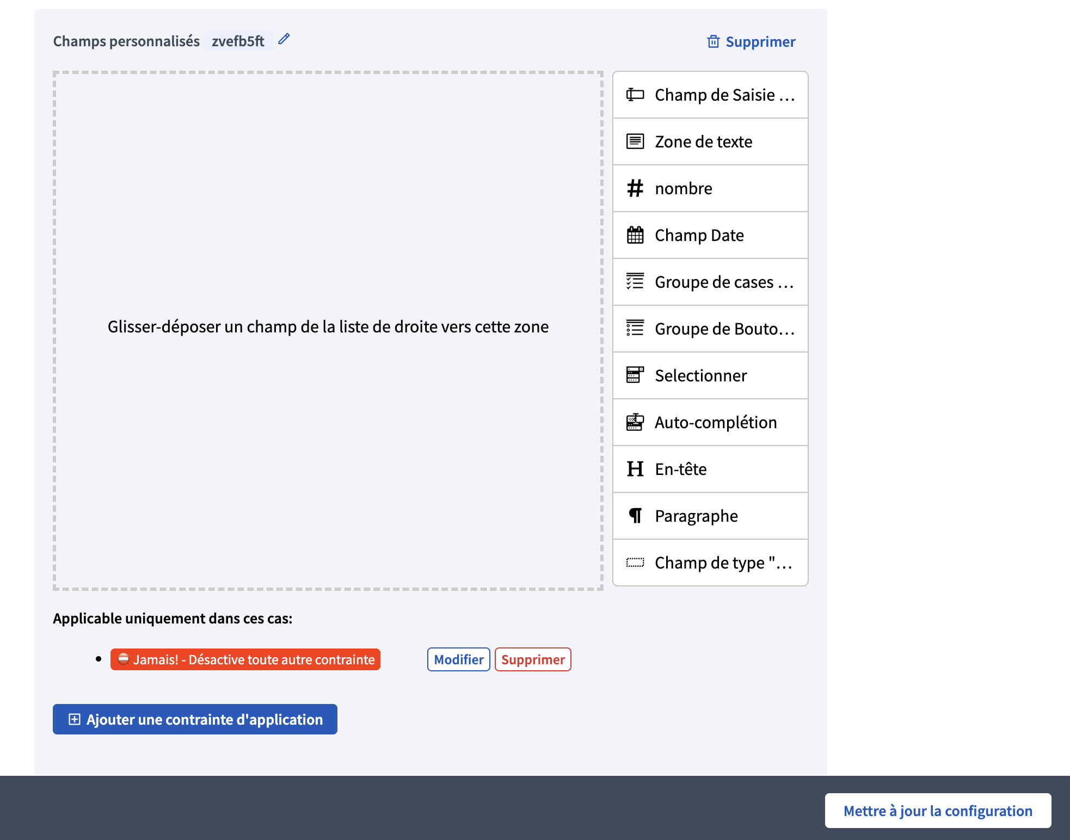Click the trash icon next to Supprimer
The image size is (1070, 840).
(x=713, y=42)
